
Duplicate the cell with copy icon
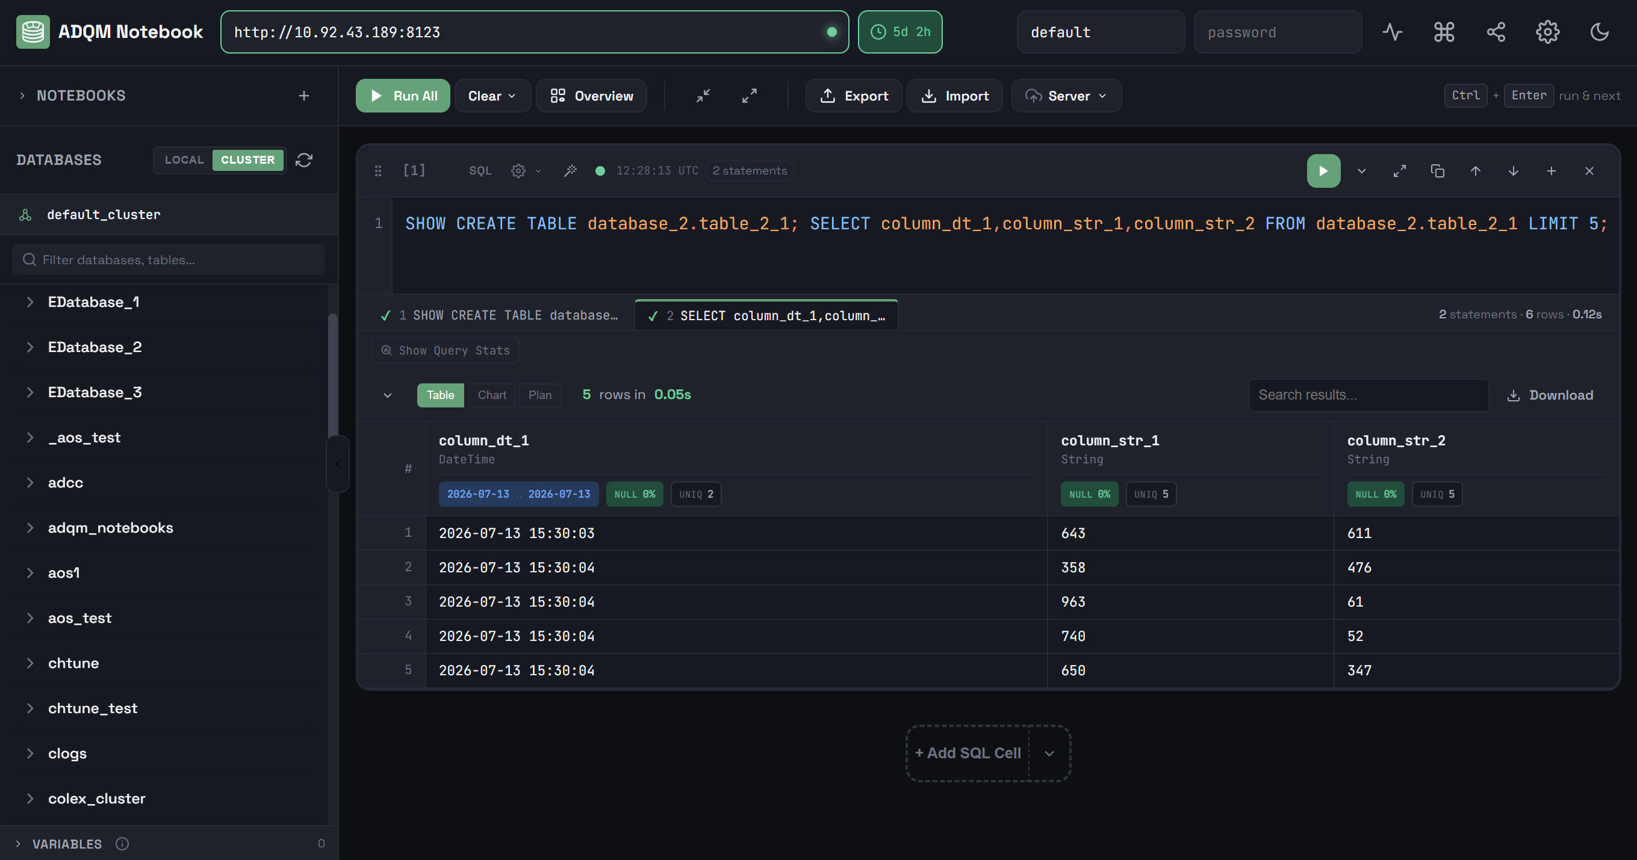(x=1438, y=171)
